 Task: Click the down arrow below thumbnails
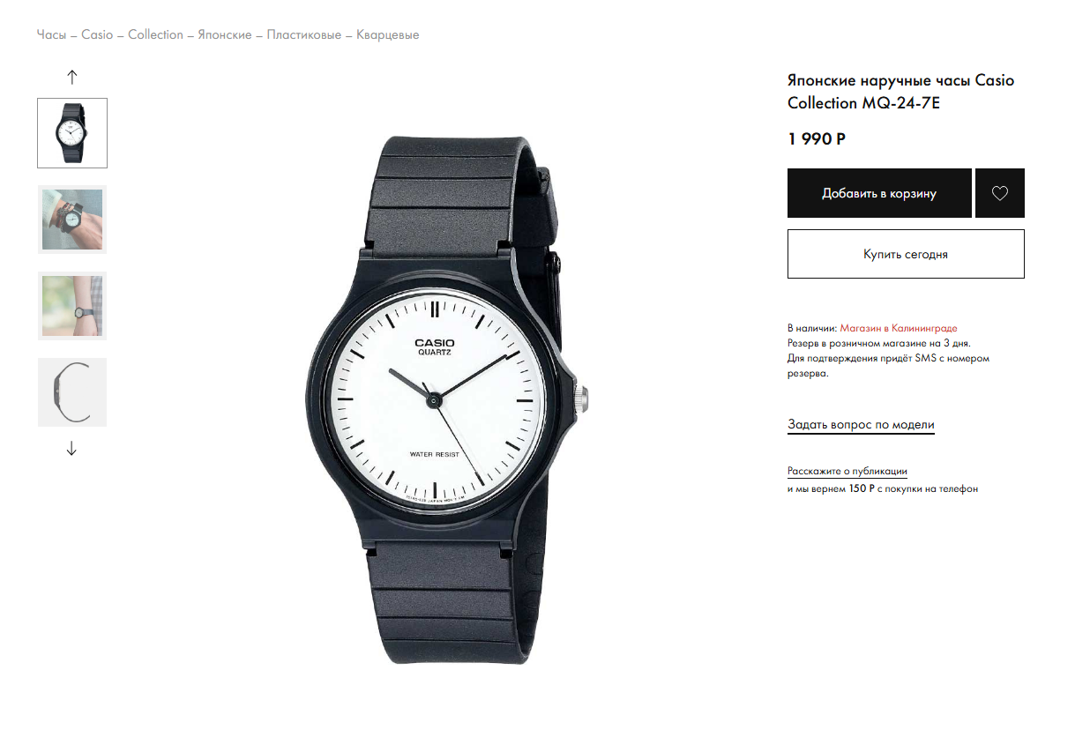coord(72,449)
